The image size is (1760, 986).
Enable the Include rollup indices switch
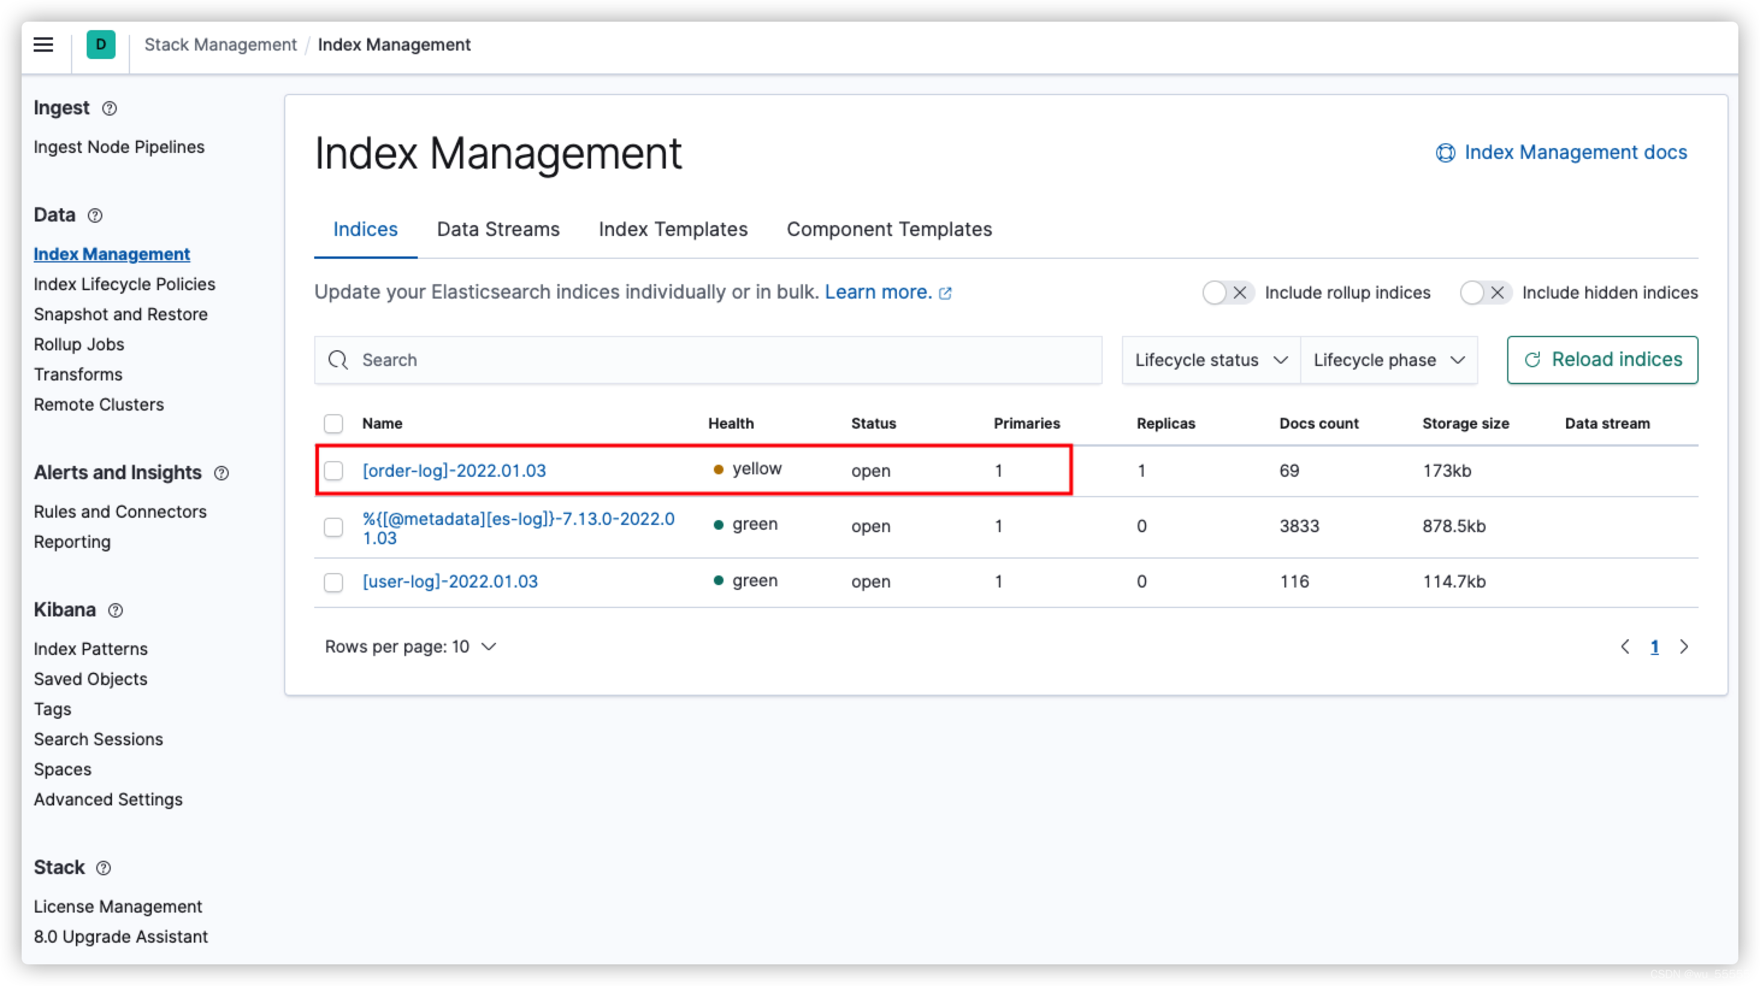[1227, 293]
